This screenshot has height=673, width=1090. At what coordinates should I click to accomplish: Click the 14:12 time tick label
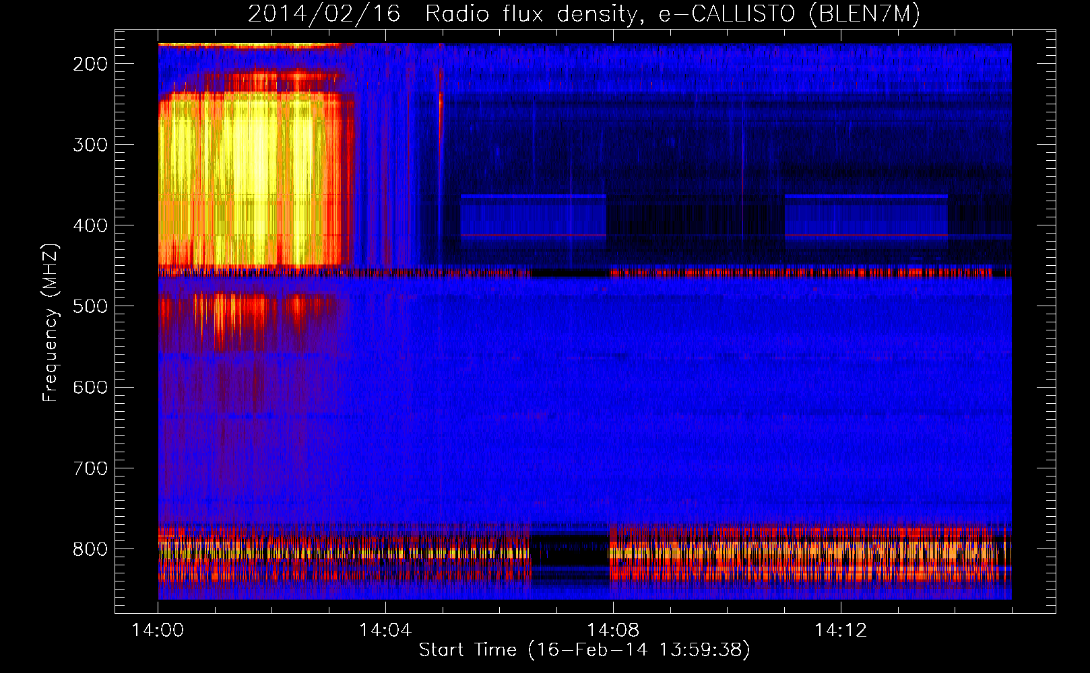click(841, 631)
